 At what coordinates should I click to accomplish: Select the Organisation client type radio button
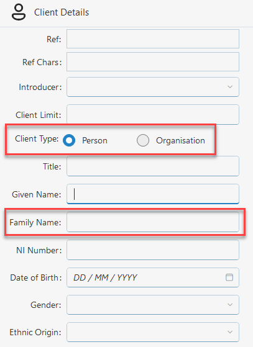pyautogui.click(x=143, y=140)
